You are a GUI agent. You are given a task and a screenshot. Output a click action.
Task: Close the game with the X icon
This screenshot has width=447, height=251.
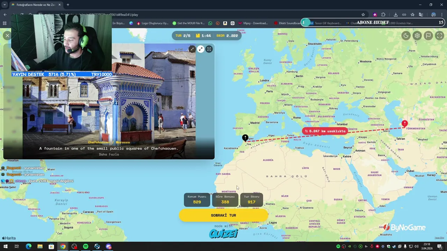(x=7, y=36)
